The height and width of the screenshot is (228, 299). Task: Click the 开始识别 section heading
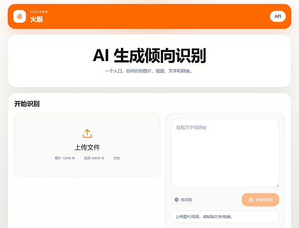27,104
